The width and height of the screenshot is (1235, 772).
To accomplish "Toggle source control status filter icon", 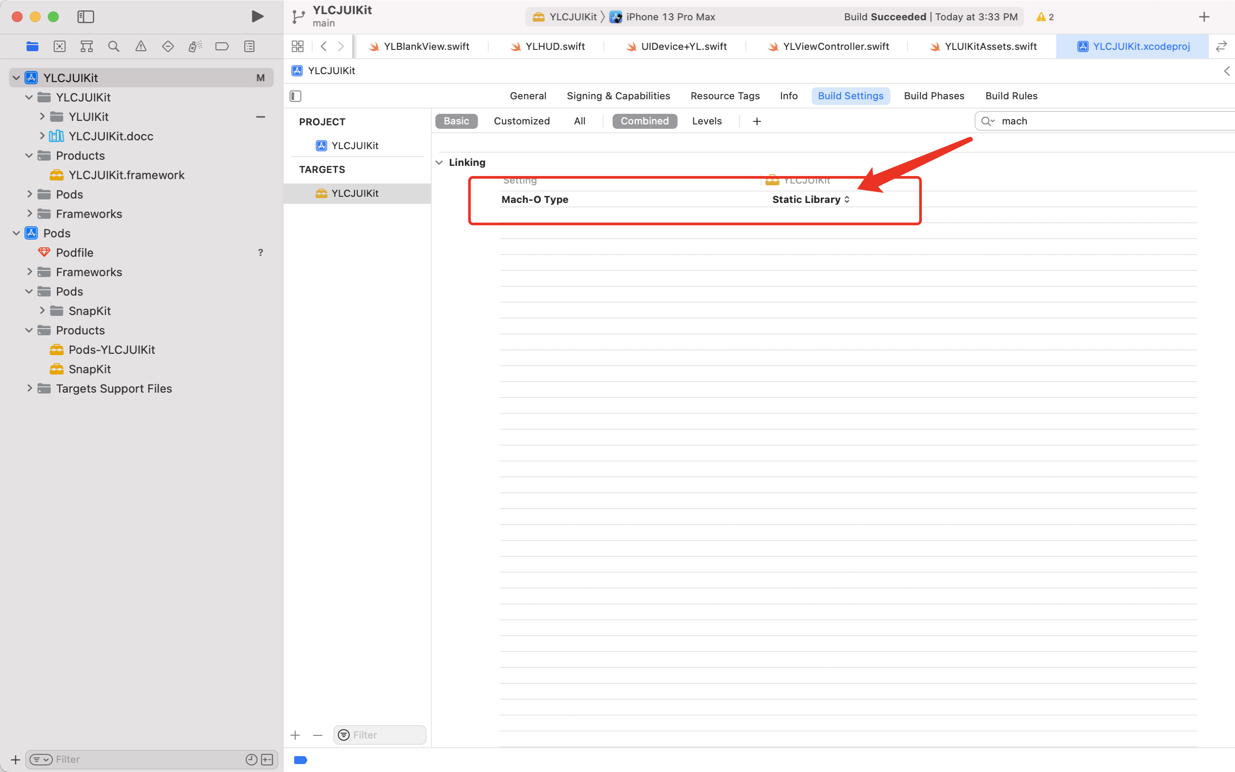I will coord(267,760).
